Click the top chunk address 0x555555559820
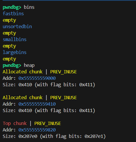136x142 pixels. pyautogui.click(x=37, y=130)
